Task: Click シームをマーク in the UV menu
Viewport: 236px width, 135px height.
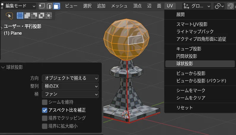Action: click(191, 91)
